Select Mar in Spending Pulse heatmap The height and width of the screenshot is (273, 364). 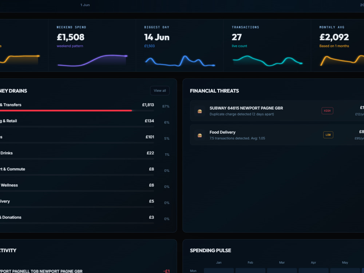point(282,262)
